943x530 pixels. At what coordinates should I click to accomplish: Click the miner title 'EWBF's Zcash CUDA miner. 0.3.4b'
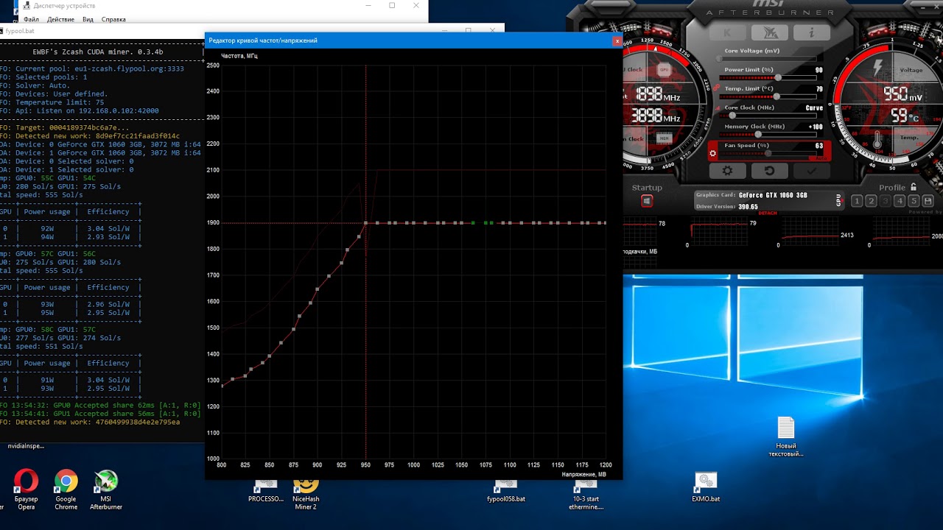pos(98,52)
